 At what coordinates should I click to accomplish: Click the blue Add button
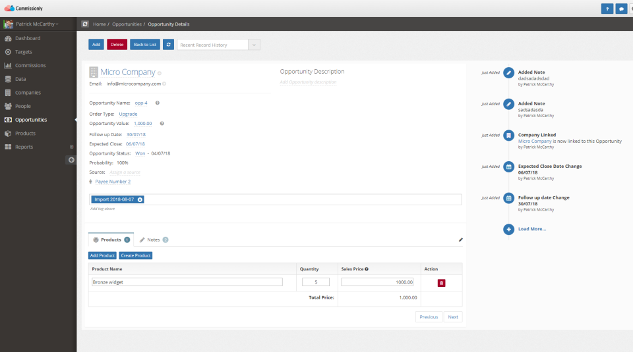pyautogui.click(x=96, y=44)
